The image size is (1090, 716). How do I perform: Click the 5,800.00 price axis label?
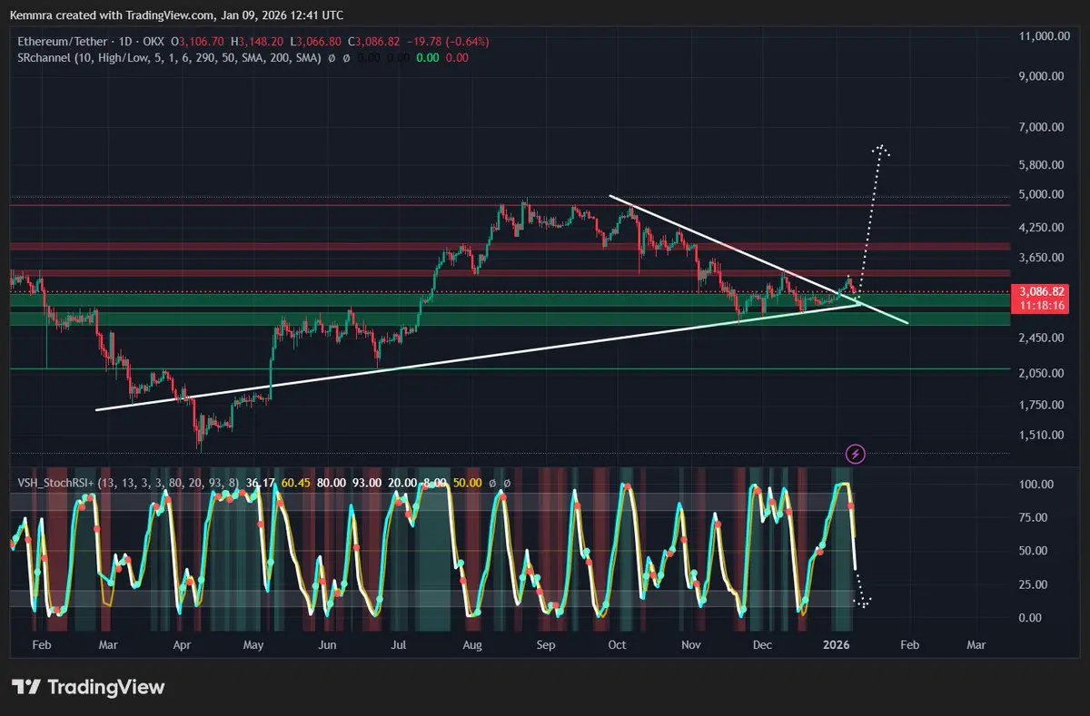click(x=1041, y=164)
